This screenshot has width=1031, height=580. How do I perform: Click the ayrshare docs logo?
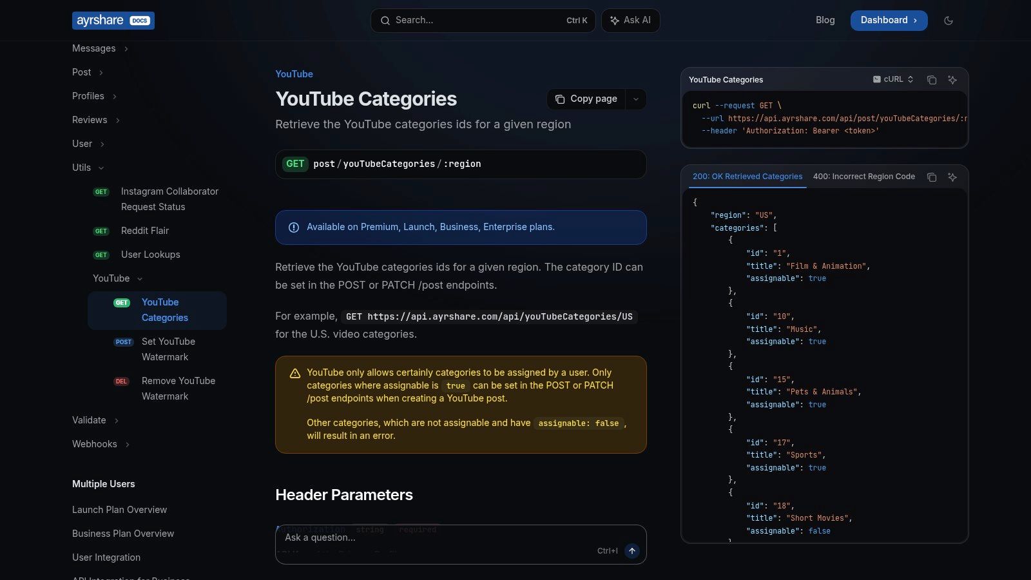click(113, 21)
